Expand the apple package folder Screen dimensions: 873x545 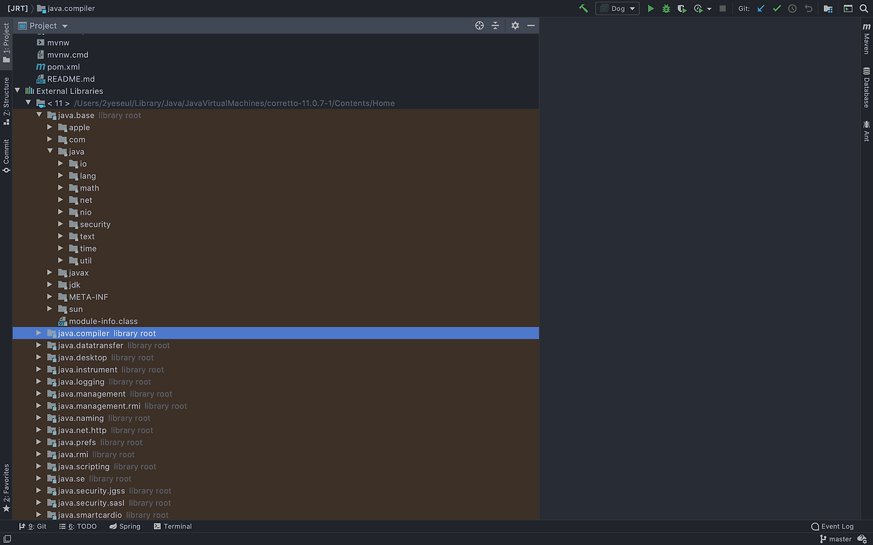pos(50,127)
